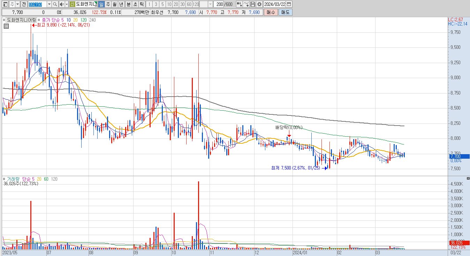Click the stock code field 002150
This screenshot has height=256, width=470.
37,4
